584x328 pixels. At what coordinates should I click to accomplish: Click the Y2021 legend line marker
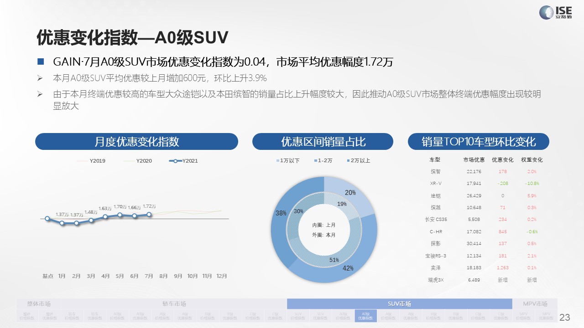pos(174,161)
